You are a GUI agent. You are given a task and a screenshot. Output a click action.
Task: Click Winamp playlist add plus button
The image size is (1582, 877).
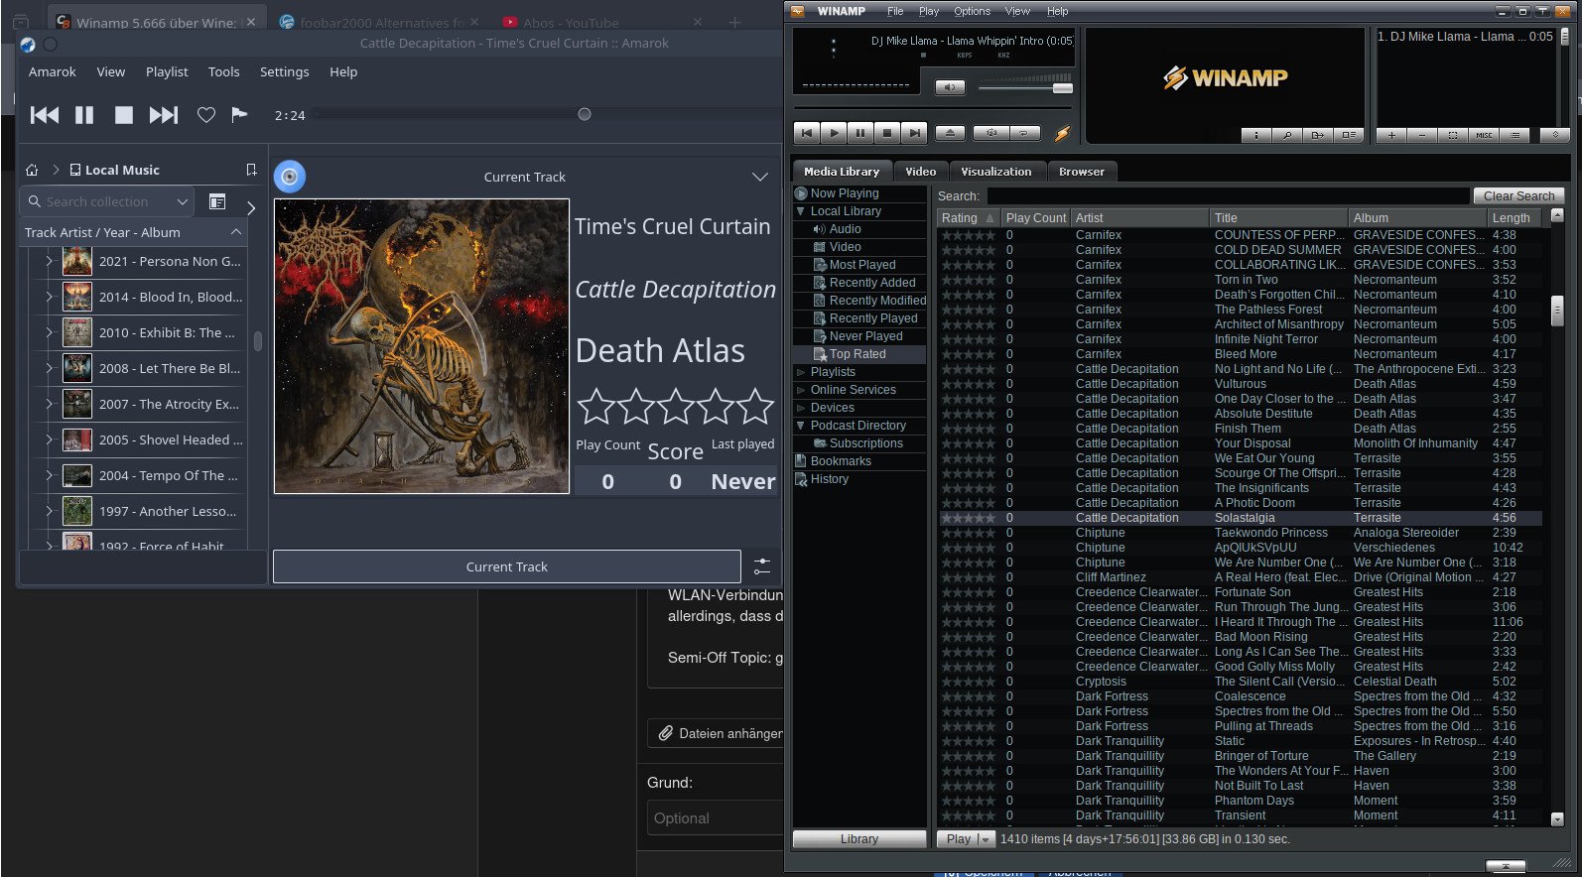[x=1391, y=135]
